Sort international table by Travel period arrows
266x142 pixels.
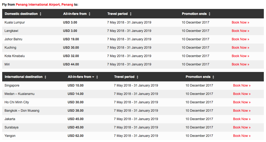click(x=137, y=77)
